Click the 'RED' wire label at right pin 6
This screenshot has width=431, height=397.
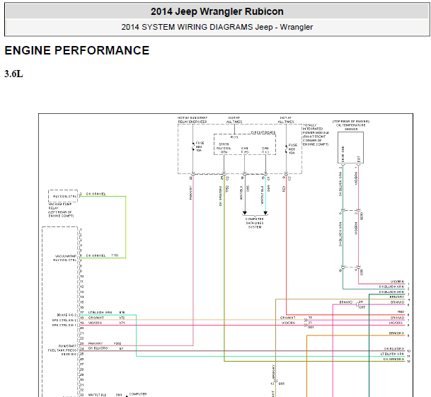[x=401, y=312]
